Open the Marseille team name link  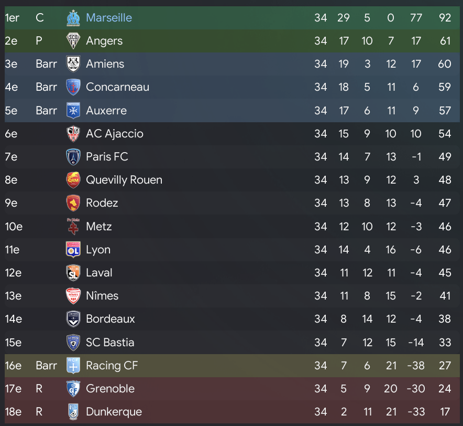pos(109,18)
